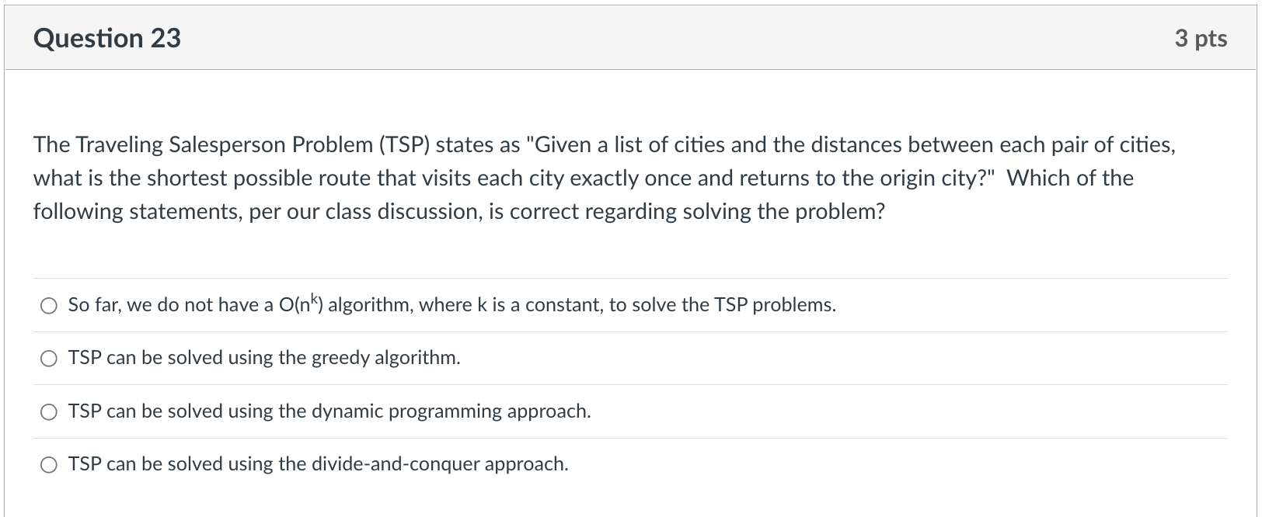Click the radio button beside the third answer
Image resolution: width=1262 pixels, height=517 pixels.
coord(49,412)
